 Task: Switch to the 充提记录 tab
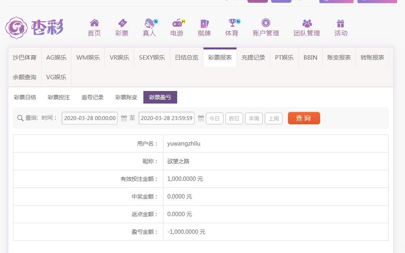253,58
